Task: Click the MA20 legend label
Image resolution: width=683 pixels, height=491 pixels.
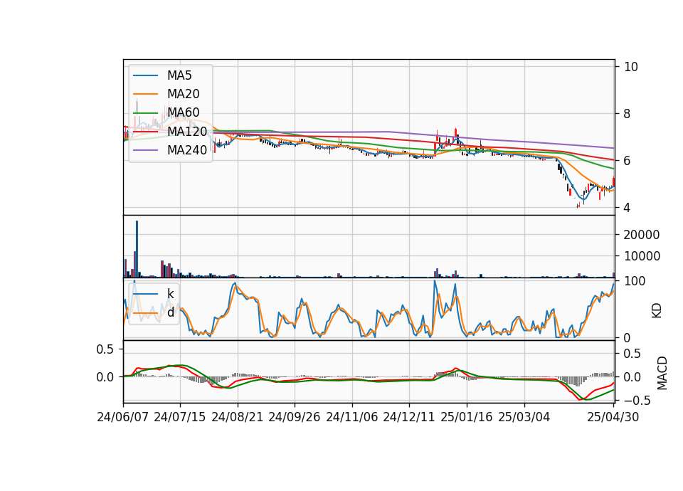Action: click(x=183, y=94)
